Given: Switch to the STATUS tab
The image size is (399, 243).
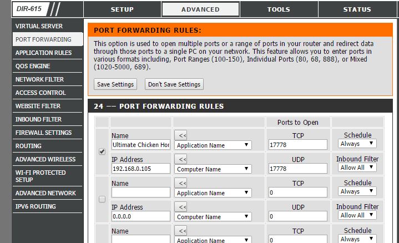Looking at the screenshot, I should (357, 9).
